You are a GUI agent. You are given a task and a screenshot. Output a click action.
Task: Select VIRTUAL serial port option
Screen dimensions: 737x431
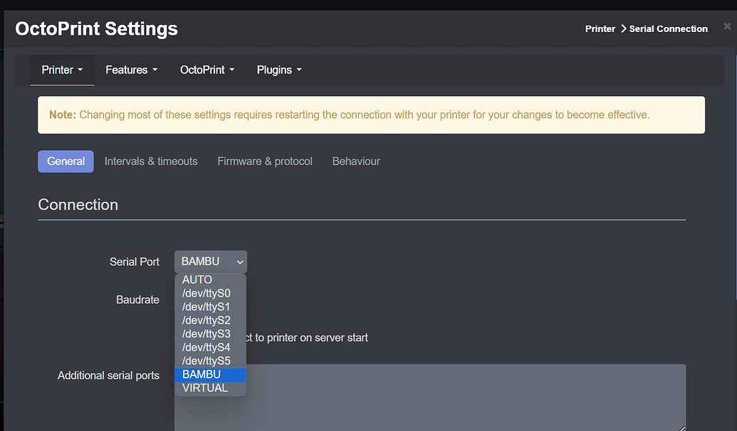(210, 388)
